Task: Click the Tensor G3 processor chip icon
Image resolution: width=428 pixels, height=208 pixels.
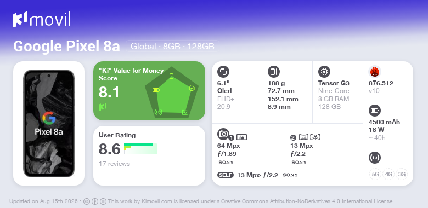Action: (x=324, y=72)
